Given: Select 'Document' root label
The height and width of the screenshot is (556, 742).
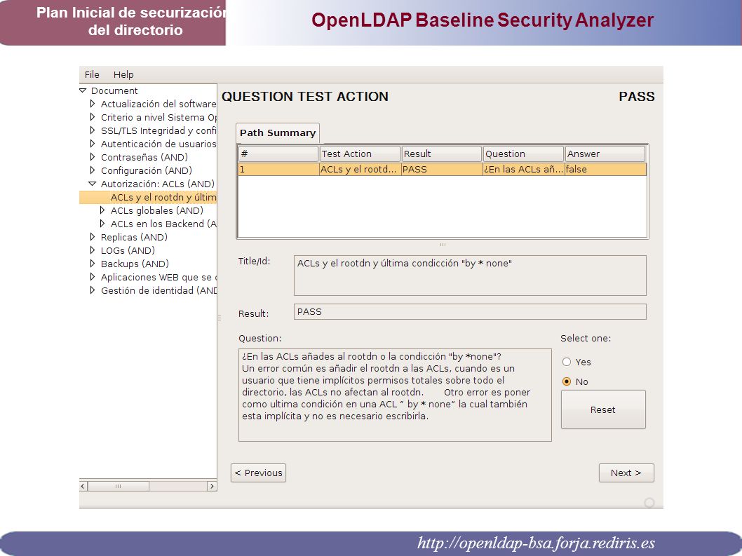Looking at the screenshot, I should [114, 91].
